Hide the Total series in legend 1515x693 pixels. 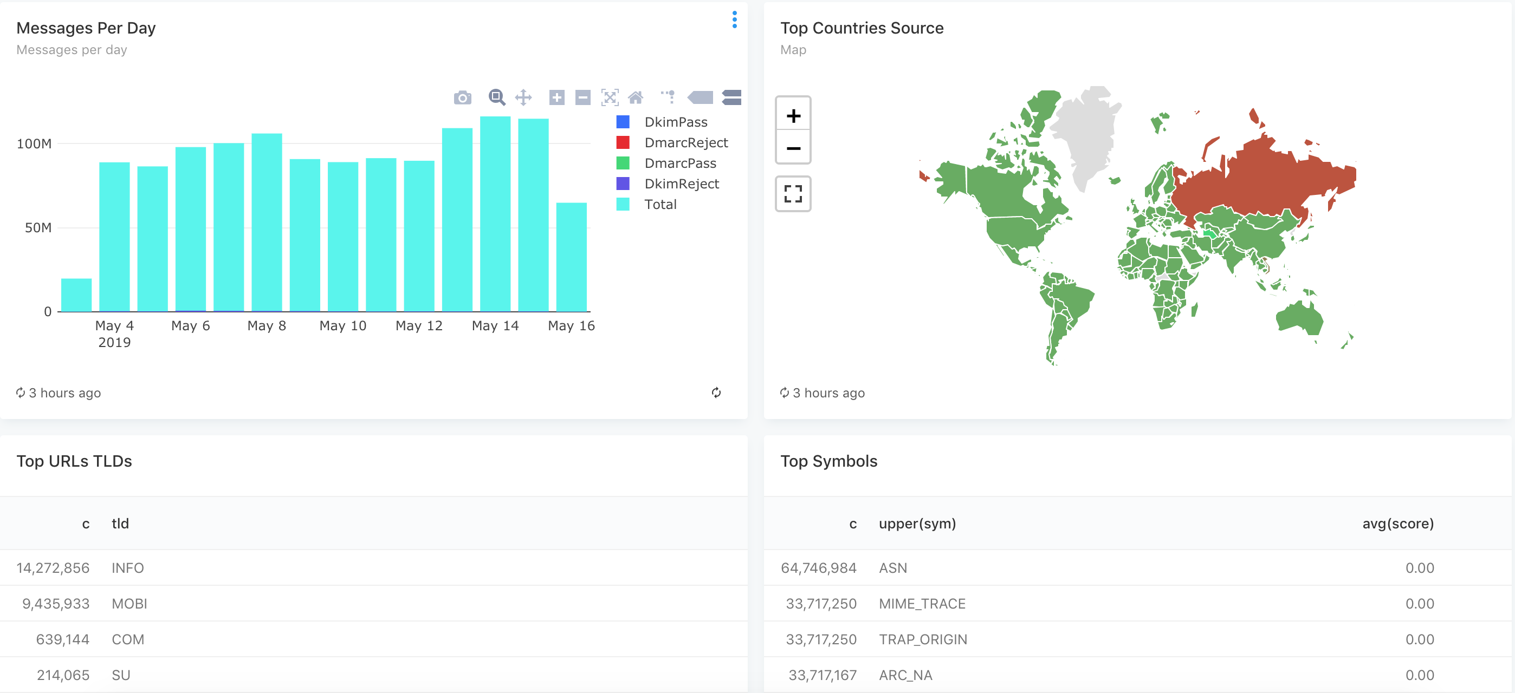pos(660,205)
